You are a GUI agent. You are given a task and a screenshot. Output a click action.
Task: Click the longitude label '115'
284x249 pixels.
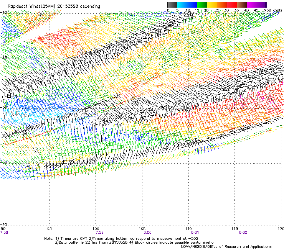[x=235, y=229]
